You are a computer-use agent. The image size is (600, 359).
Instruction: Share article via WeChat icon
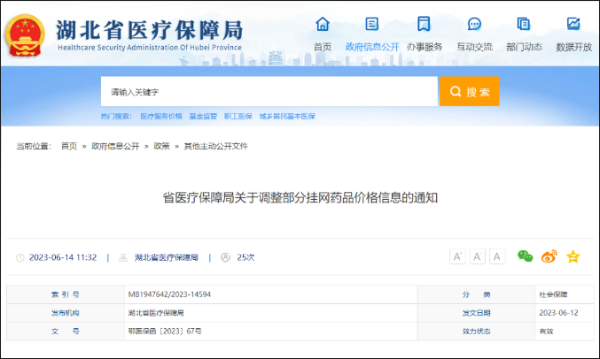[526, 256]
